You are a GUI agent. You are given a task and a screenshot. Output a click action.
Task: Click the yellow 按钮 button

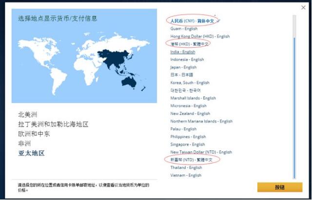[279, 187]
